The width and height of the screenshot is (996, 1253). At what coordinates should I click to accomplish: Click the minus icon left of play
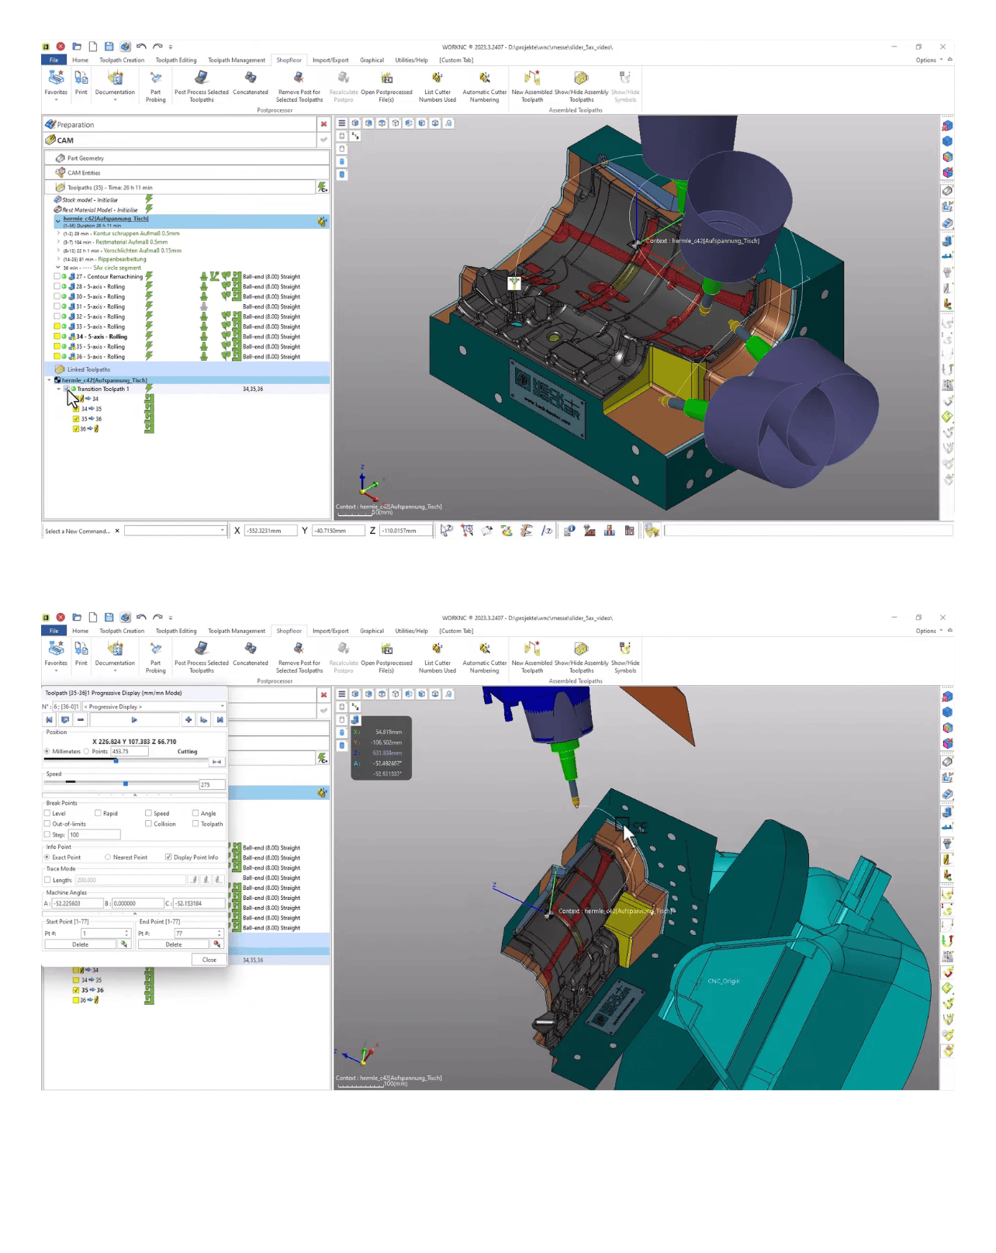click(81, 720)
